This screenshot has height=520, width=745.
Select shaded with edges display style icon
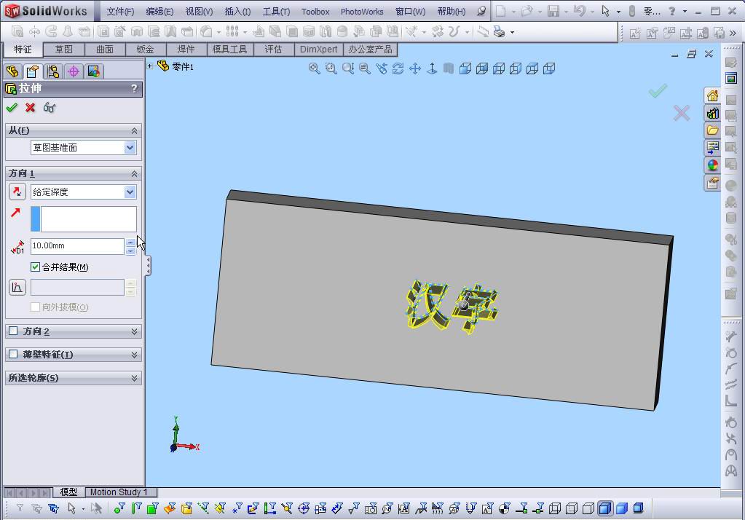click(605, 508)
